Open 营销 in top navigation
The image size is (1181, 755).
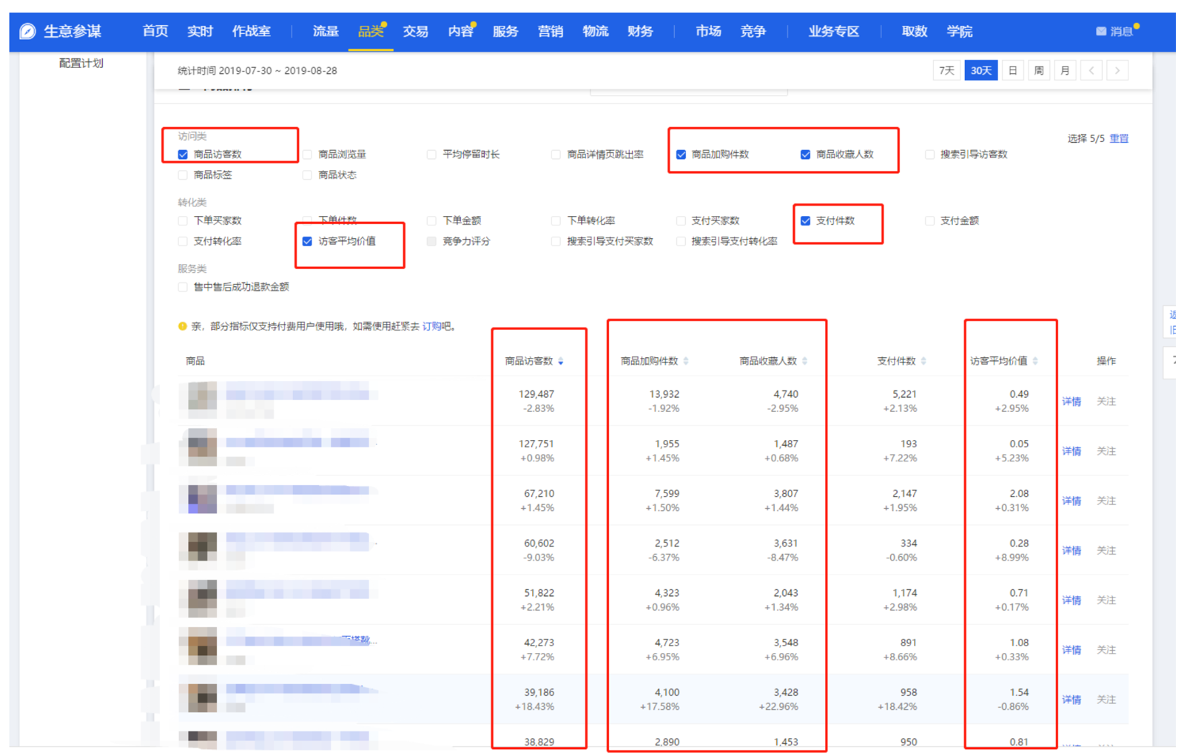click(551, 31)
